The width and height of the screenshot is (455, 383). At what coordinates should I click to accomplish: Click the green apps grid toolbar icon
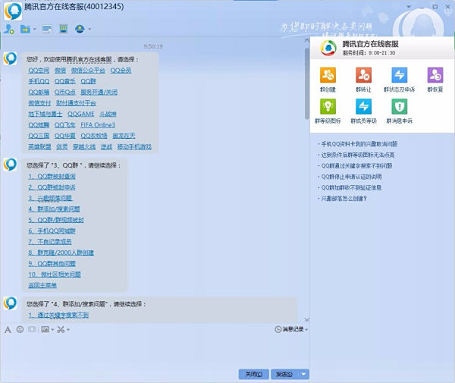(x=63, y=29)
